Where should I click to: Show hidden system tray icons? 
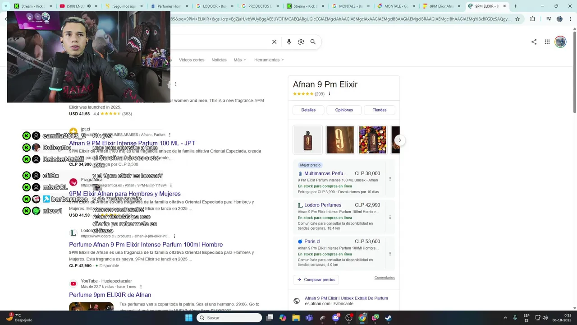click(505, 318)
